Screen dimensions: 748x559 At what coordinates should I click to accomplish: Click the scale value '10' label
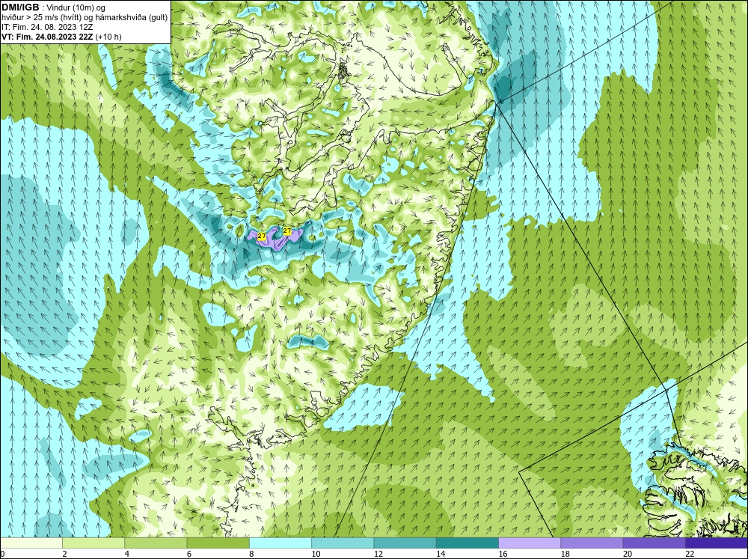(x=316, y=554)
